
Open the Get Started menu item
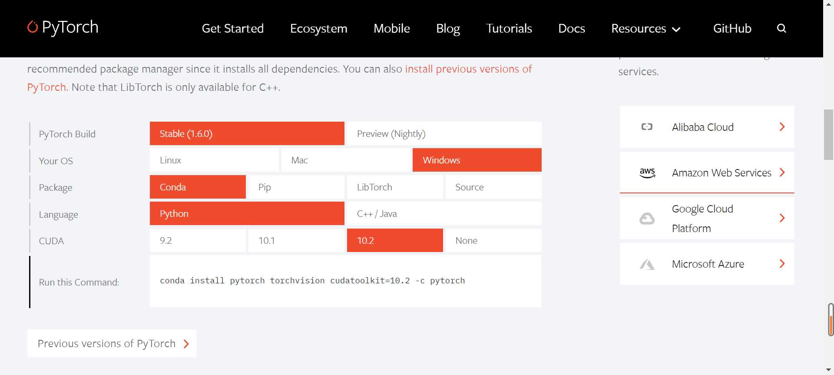point(233,28)
